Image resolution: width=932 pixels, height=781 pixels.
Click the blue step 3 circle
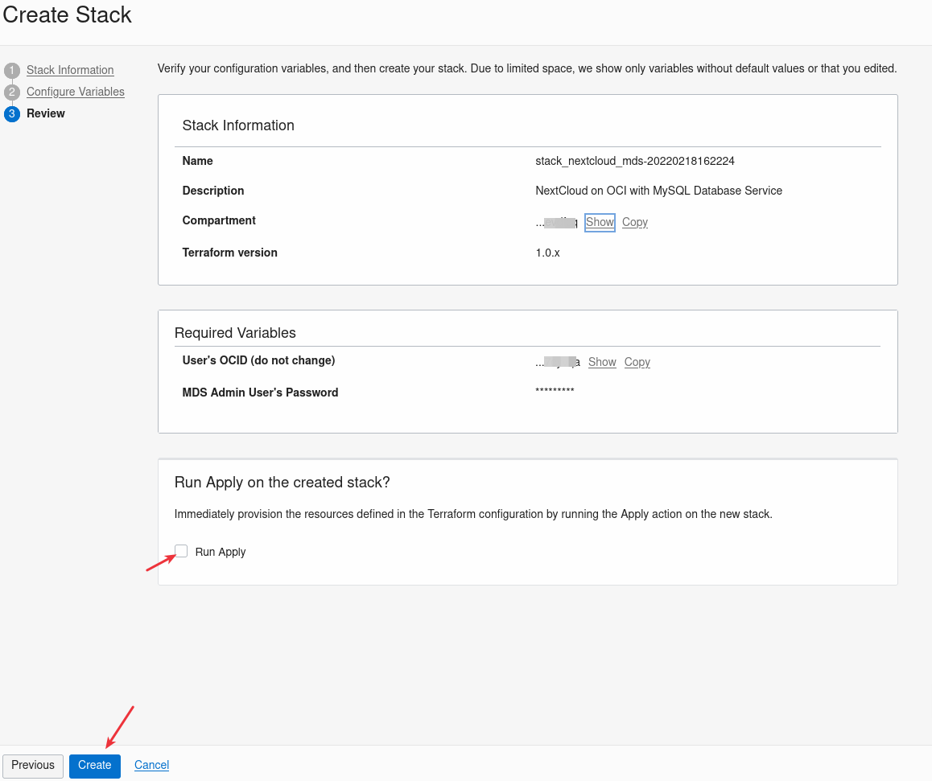pos(12,113)
